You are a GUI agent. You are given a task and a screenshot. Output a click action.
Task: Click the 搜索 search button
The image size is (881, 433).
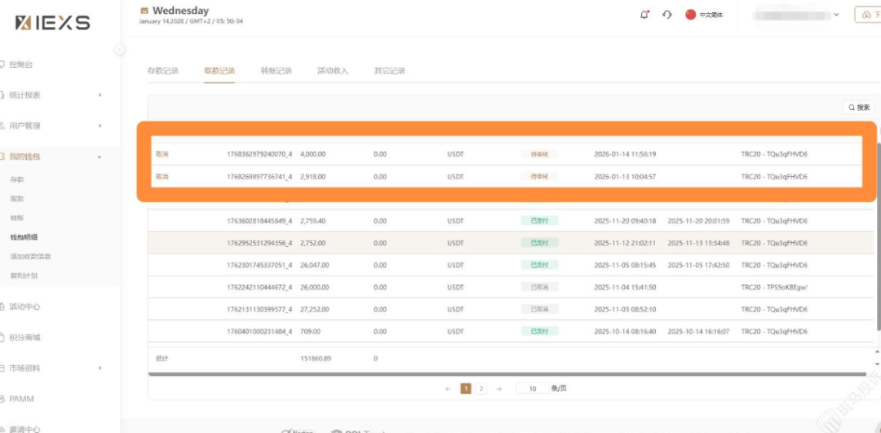(859, 108)
